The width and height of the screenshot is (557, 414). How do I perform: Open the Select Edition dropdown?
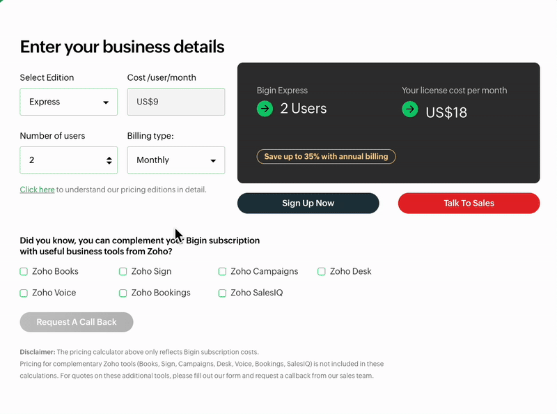tap(68, 102)
